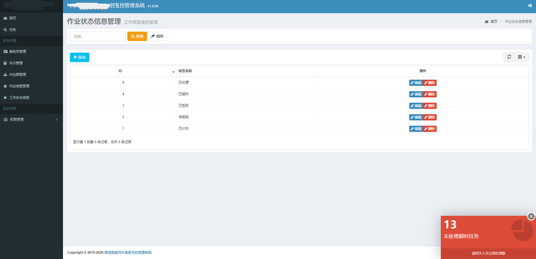
Task: Edit the 已超时 row (ID 4)
Action: tap(416, 94)
